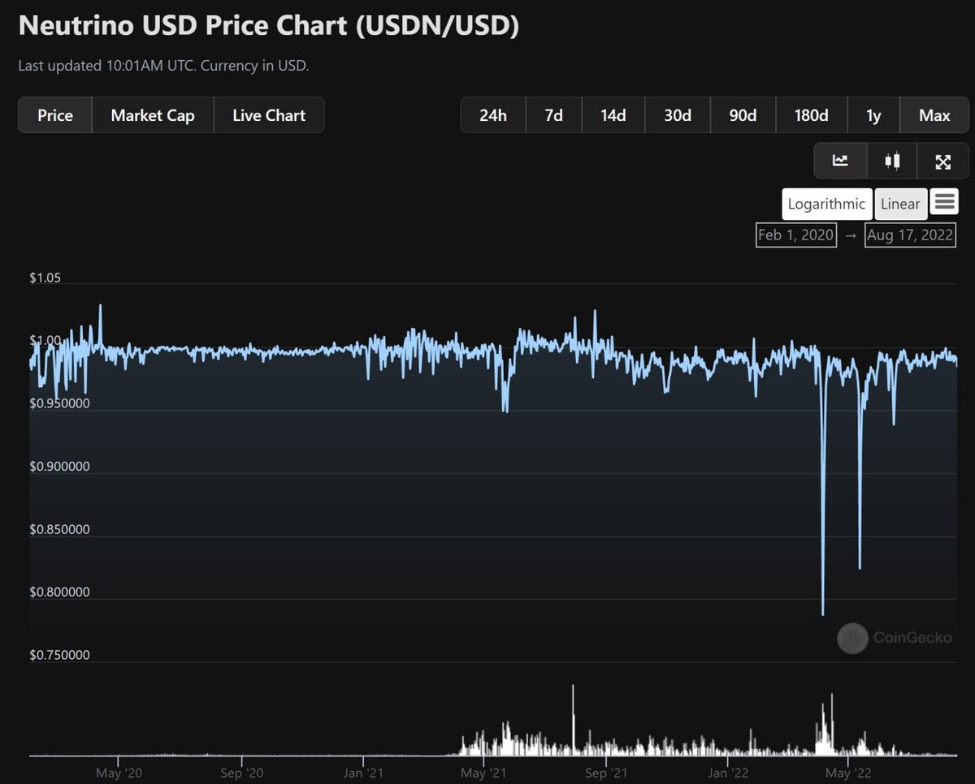Switch chart scale to Linear

point(900,204)
